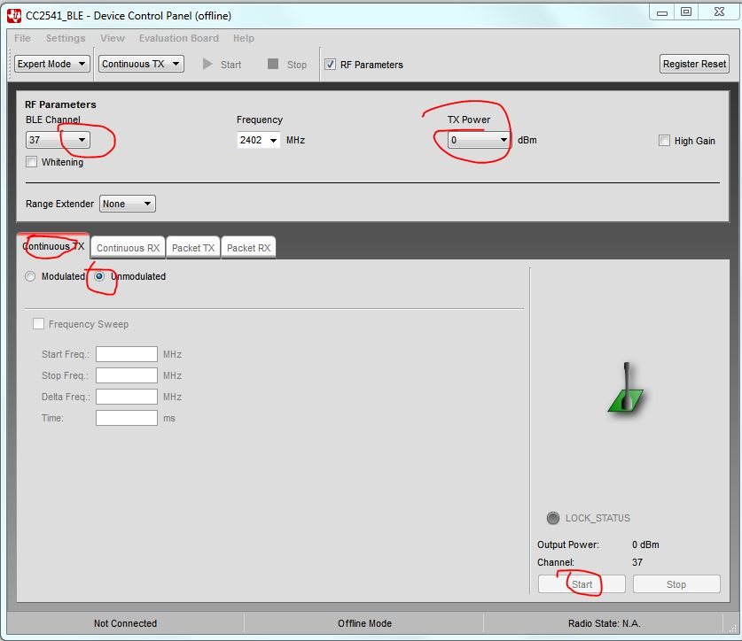742x641 pixels.
Task: Open the BLE Channel dropdown
Action: [58, 140]
